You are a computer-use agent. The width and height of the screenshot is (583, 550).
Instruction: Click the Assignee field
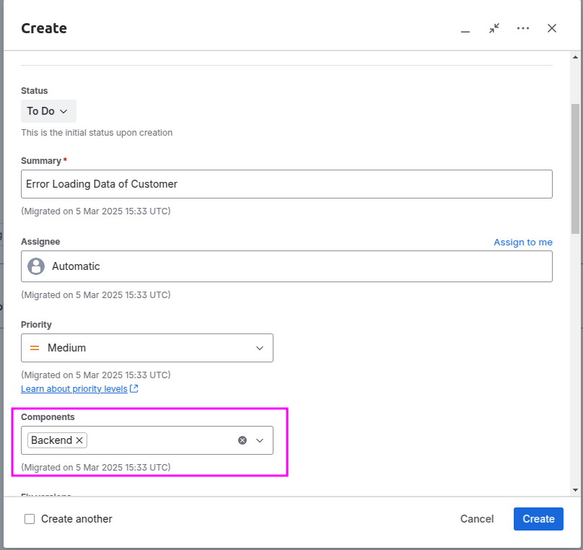pos(286,266)
